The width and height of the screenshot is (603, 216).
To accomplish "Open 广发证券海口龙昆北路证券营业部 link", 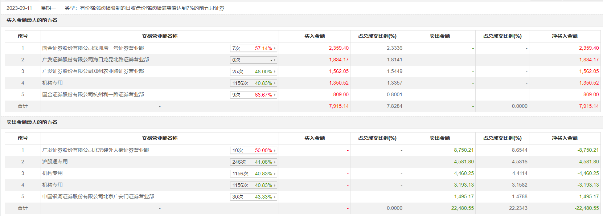I will pyautogui.click(x=95, y=60).
